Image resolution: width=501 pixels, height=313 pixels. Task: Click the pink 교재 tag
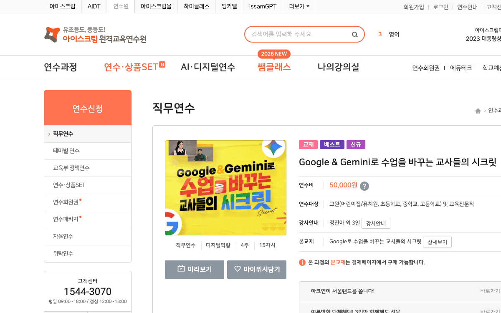coord(308,144)
